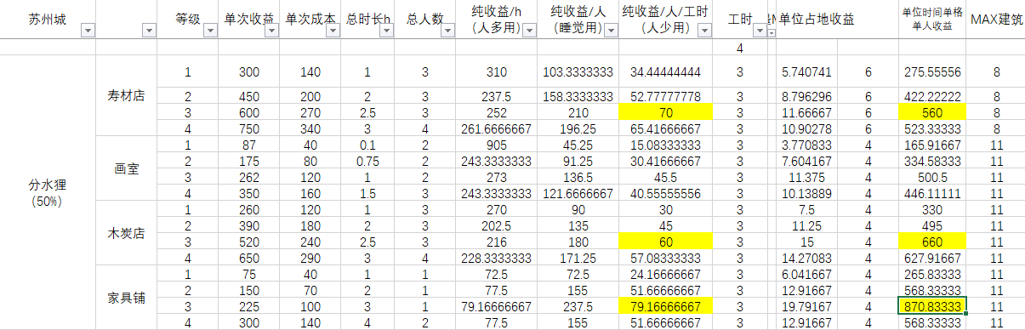Select the cell containing 52.77777778

coord(666,95)
